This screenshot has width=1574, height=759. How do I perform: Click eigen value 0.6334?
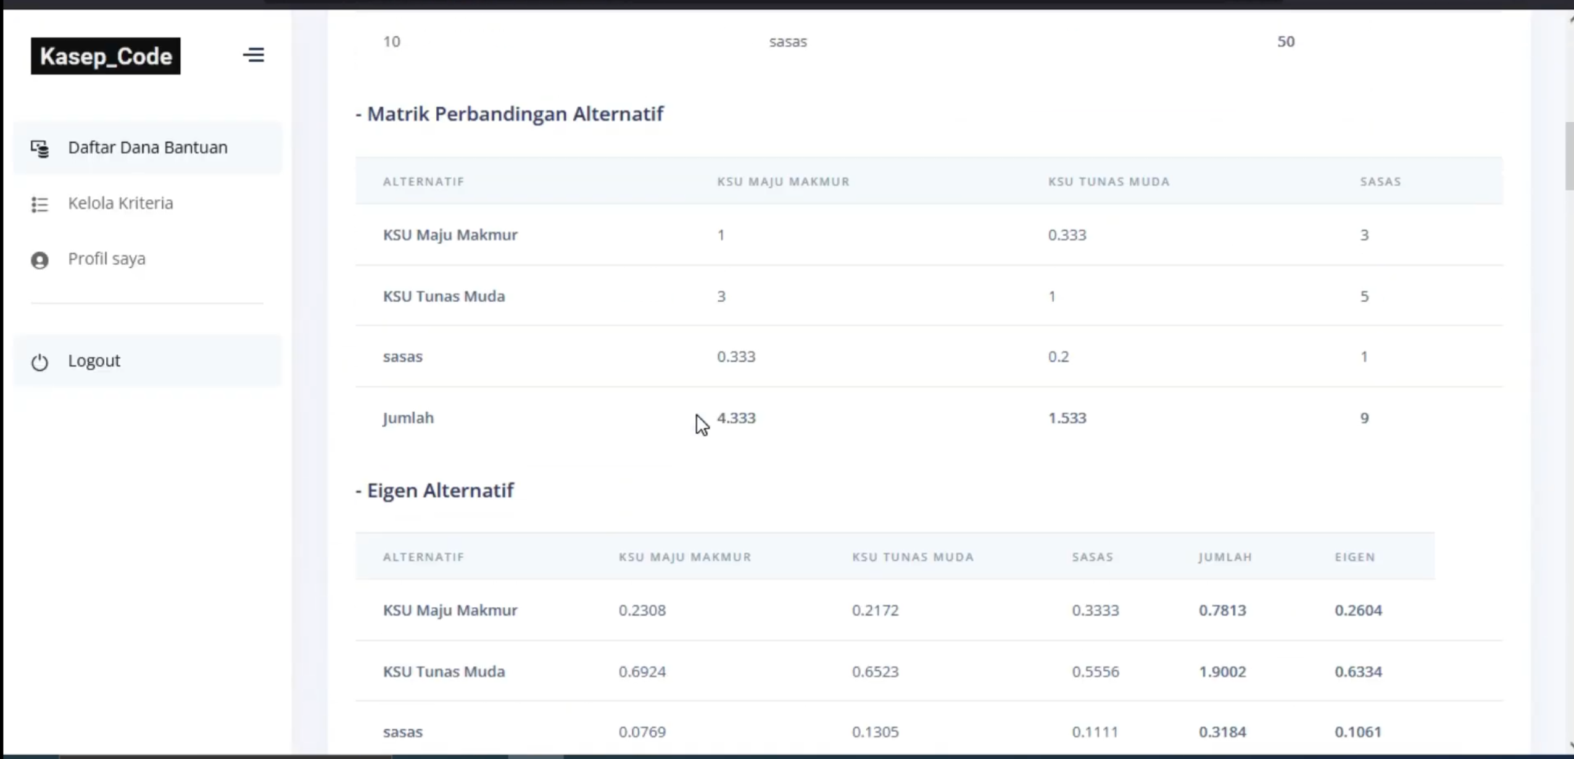(x=1358, y=671)
